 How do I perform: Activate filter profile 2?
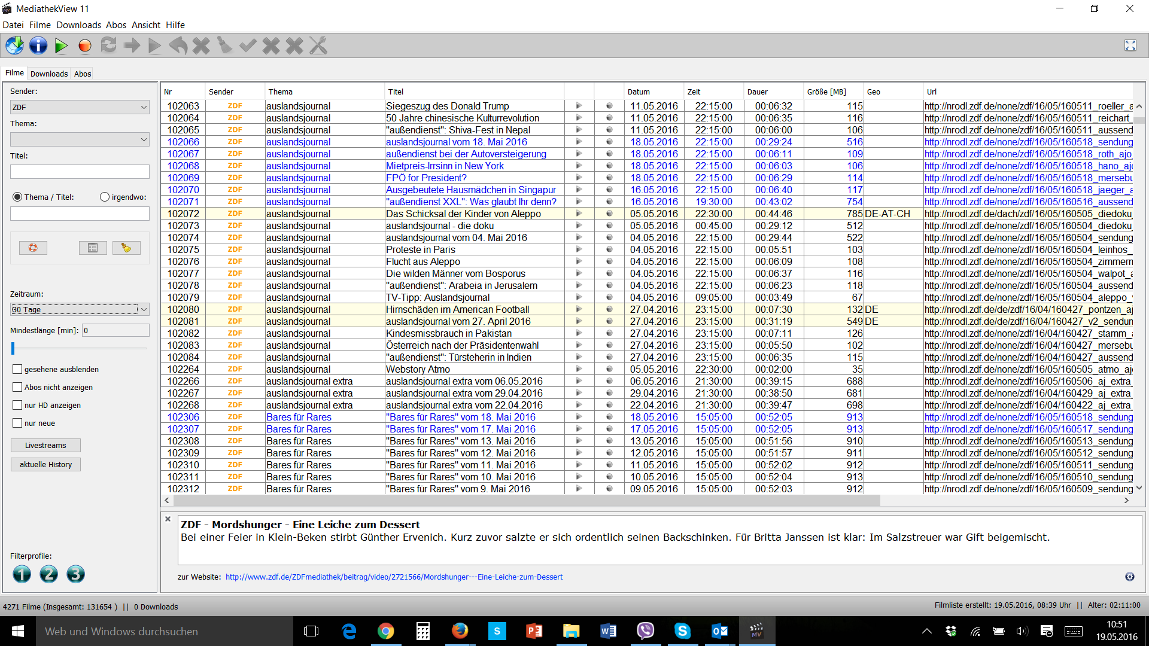pyautogui.click(x=49, y=574)
